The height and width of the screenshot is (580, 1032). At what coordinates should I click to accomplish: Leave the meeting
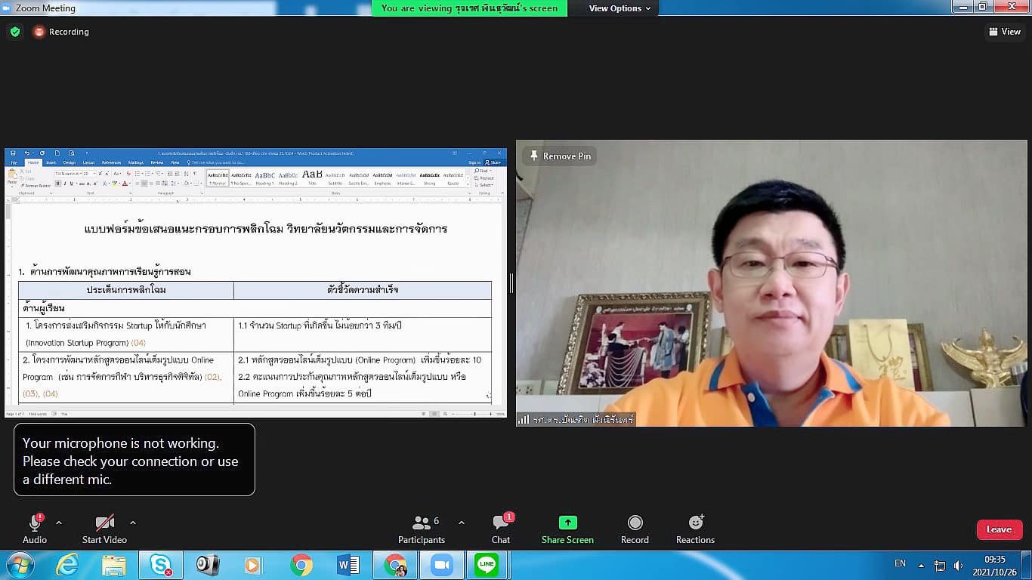click(999, 529)
